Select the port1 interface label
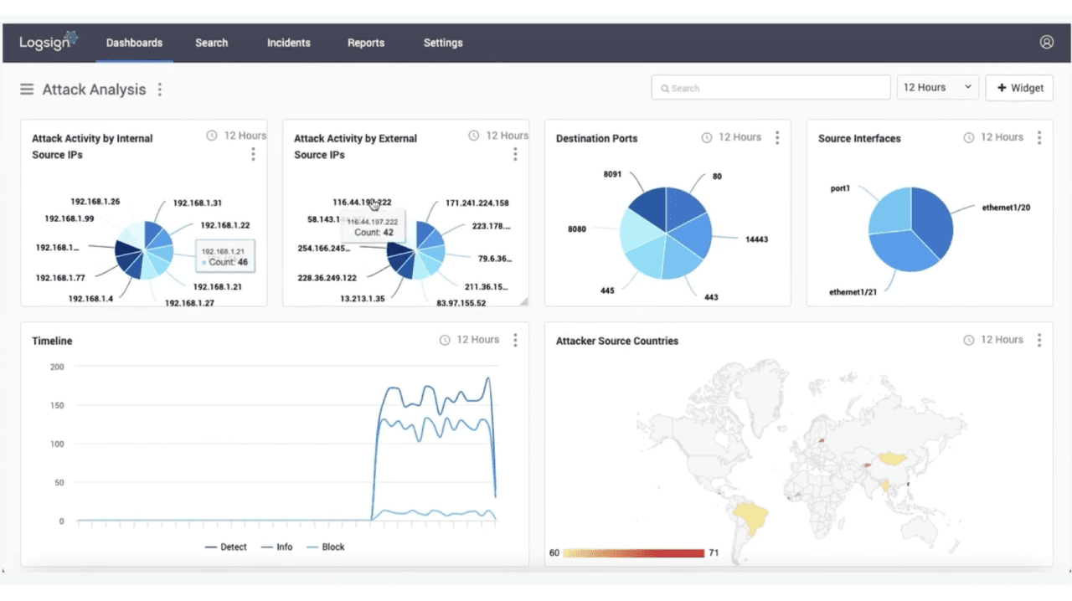The image size is (1072, 601). pos(840,188)
